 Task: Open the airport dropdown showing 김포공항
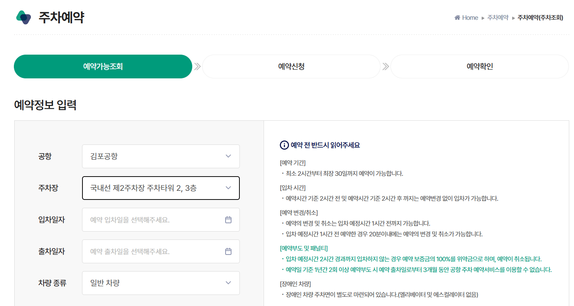(x=161, y=156)
